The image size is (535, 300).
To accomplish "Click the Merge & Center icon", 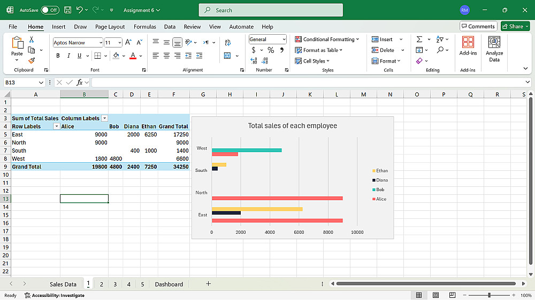I will coord(228,56).
